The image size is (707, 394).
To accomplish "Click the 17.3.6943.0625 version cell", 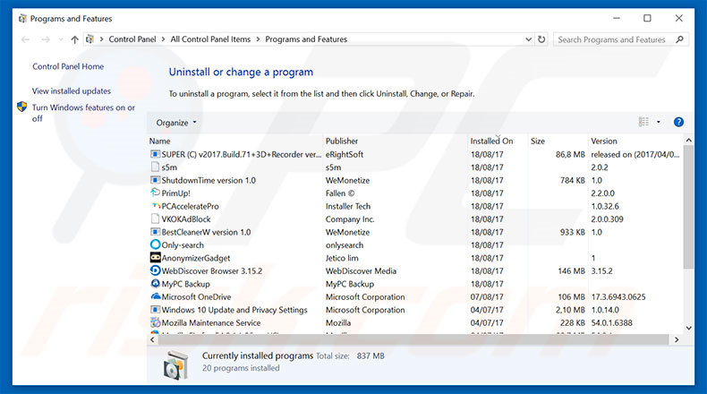I will point(618,296).
